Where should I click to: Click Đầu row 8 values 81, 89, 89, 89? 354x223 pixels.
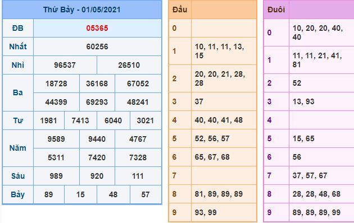click(219, 194)
